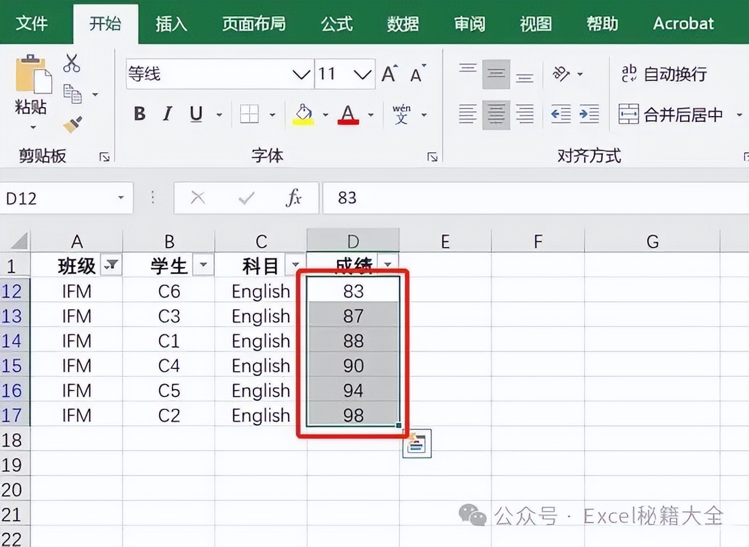This screenshot has height=547, width=749.
Task: Click the Cut scissors icon
Action: click(72, 63)
